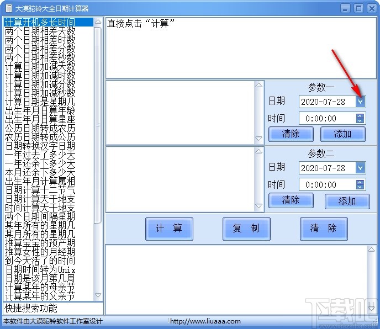Select 某年所有的星期几 in the list

pos(48,226)
